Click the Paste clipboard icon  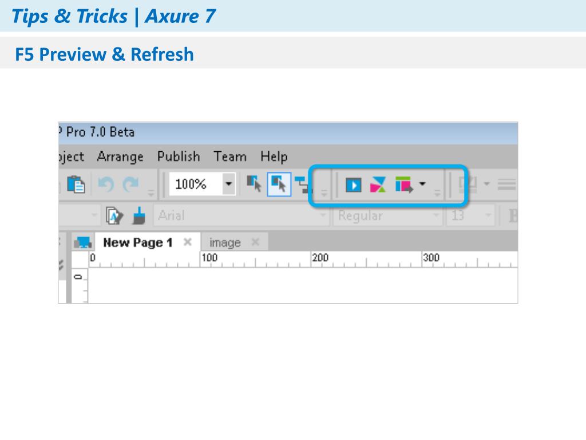76,184
